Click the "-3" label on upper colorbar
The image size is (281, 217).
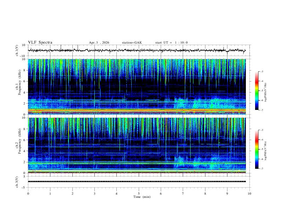(x=261, y=71)
